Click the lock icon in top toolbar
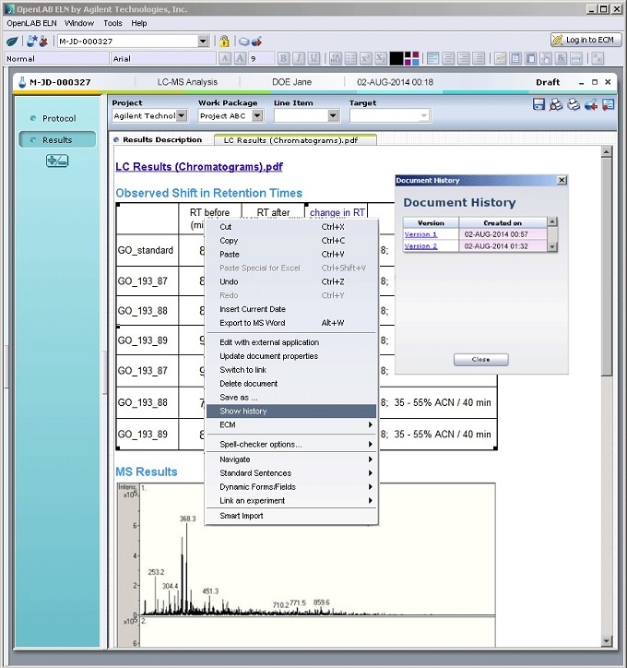This screenshot has height=668, width=627. pos(223,42)
